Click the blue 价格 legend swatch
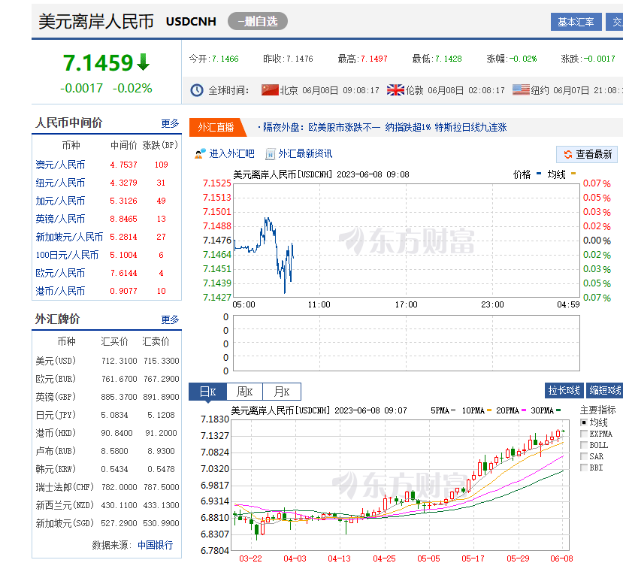 click(x=539, y=174)
